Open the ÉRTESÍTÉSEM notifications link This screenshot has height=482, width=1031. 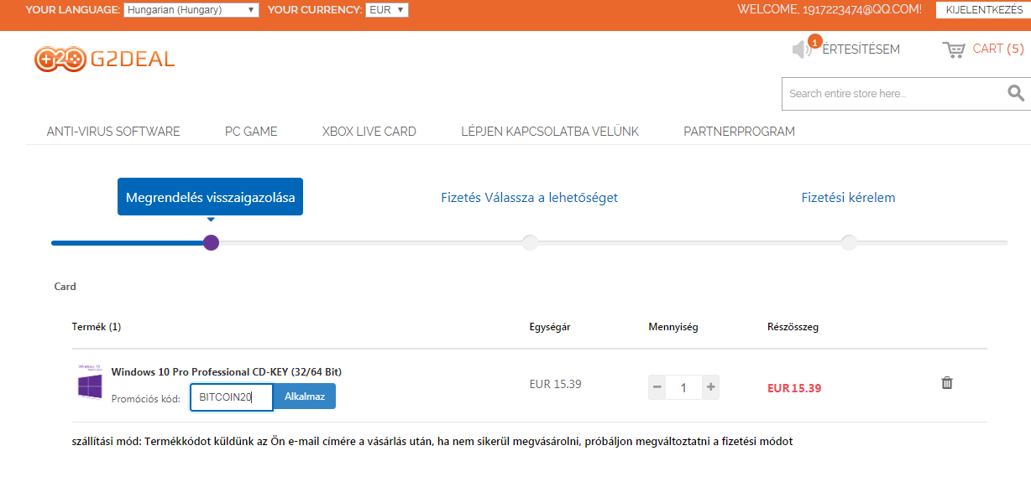click(861, 49)
